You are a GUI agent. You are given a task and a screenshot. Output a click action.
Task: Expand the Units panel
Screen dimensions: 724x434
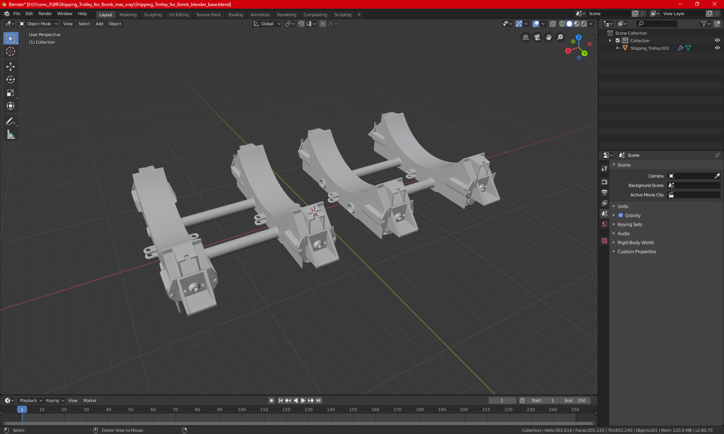click(x=623, y=206)
